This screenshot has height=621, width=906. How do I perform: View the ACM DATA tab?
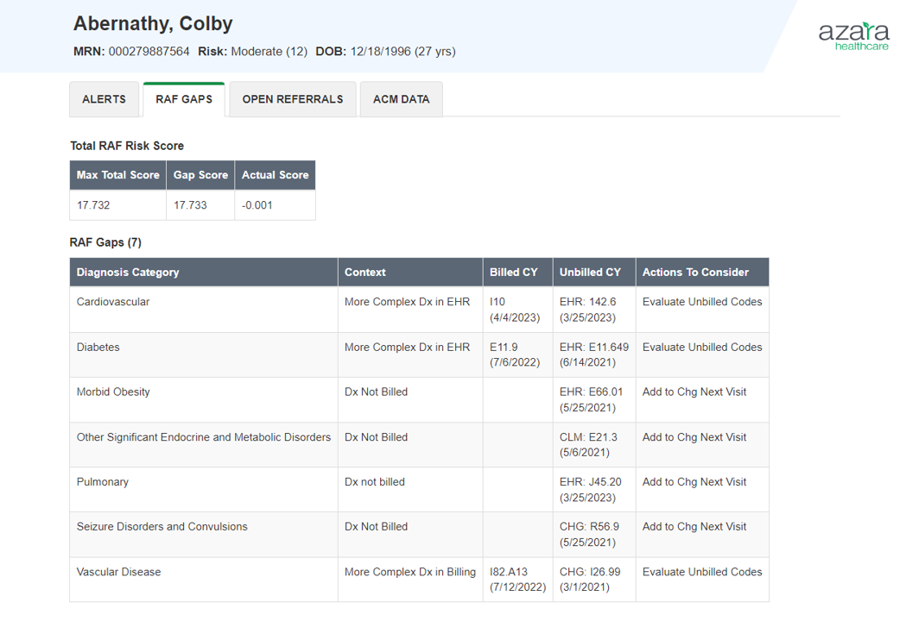[x=401, y=98]
